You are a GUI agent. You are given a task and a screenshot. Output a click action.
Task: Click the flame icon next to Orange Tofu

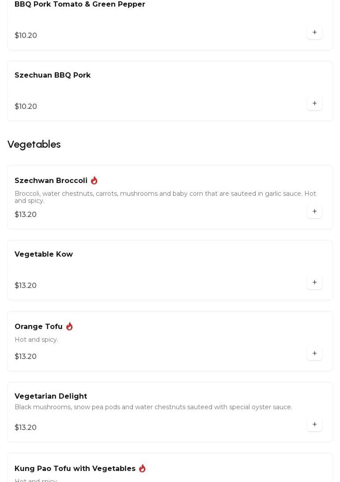69,326
